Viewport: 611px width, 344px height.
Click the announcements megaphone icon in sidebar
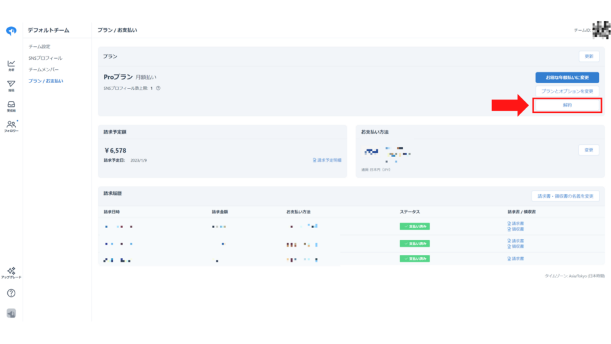pos(11,313)
